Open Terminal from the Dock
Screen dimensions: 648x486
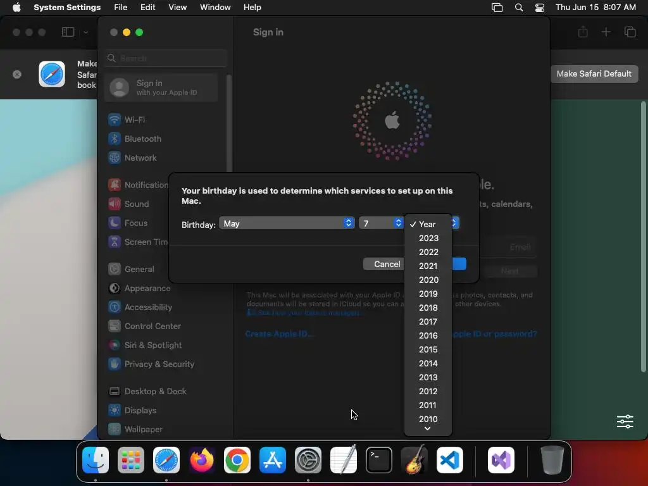point(379,460)
